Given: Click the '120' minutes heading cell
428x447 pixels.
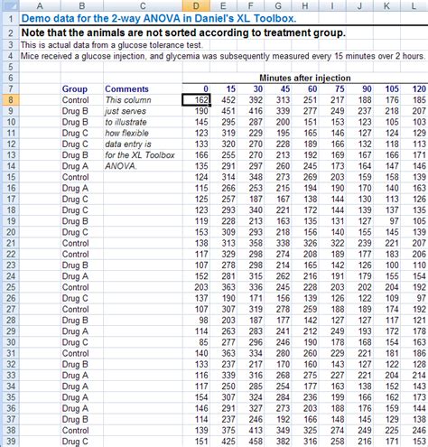Looking at the screenshot, I should (419, 89).
